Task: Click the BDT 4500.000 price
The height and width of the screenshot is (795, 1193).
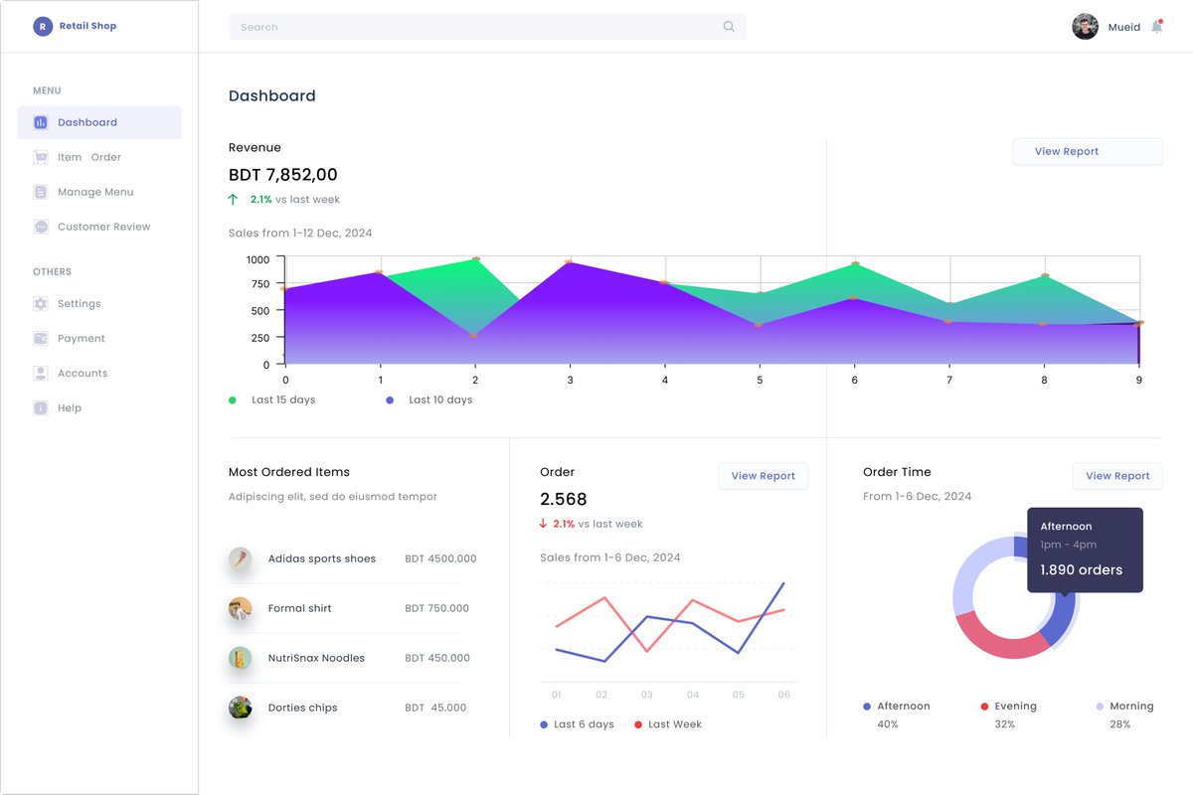Action: click(440, 558)
